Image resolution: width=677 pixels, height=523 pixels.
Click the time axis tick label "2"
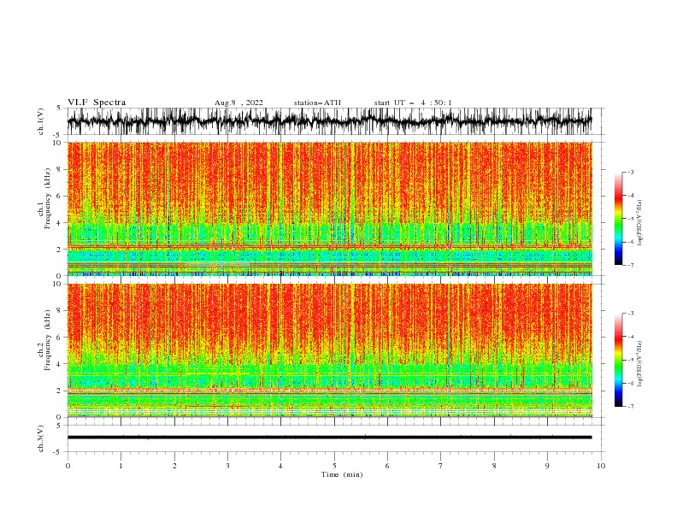(174, 466)
